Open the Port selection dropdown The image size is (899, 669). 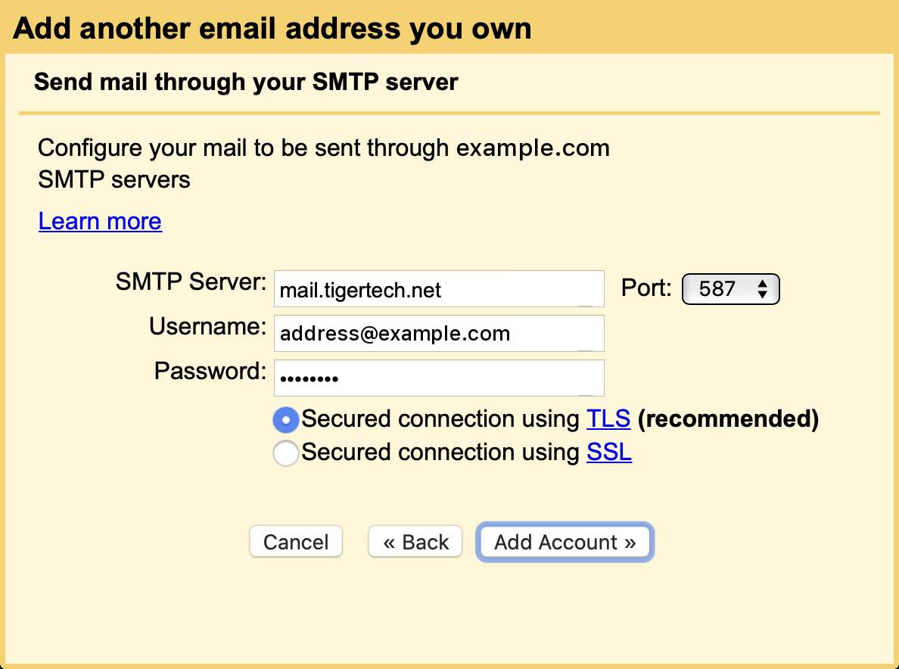tap(730, 288)
